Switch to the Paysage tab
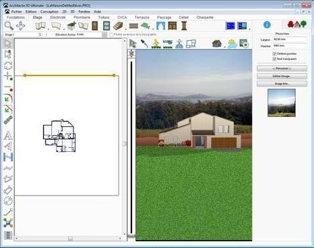Viewport: 314px width, 248px height. [164, 17]
